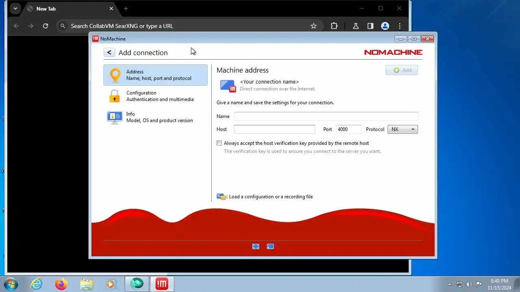Click the Chrome back arrow

click(16, 26)
